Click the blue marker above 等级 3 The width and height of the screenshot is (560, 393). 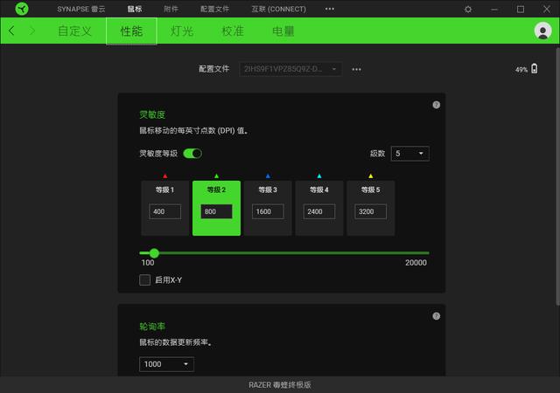tap(268, 176)
